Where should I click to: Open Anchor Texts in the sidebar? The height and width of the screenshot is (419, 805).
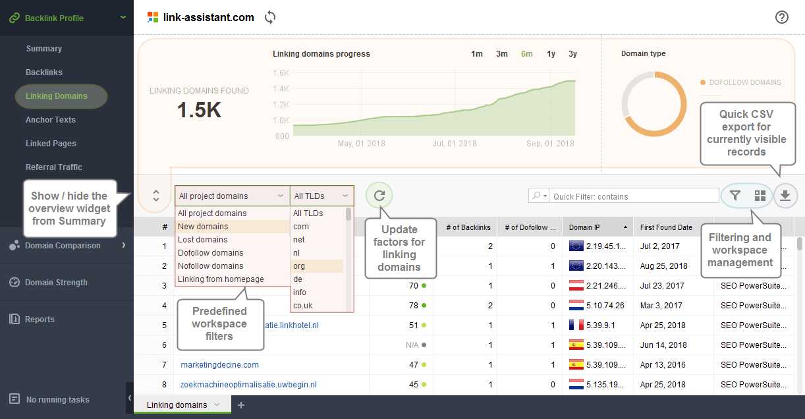point(51,120)
